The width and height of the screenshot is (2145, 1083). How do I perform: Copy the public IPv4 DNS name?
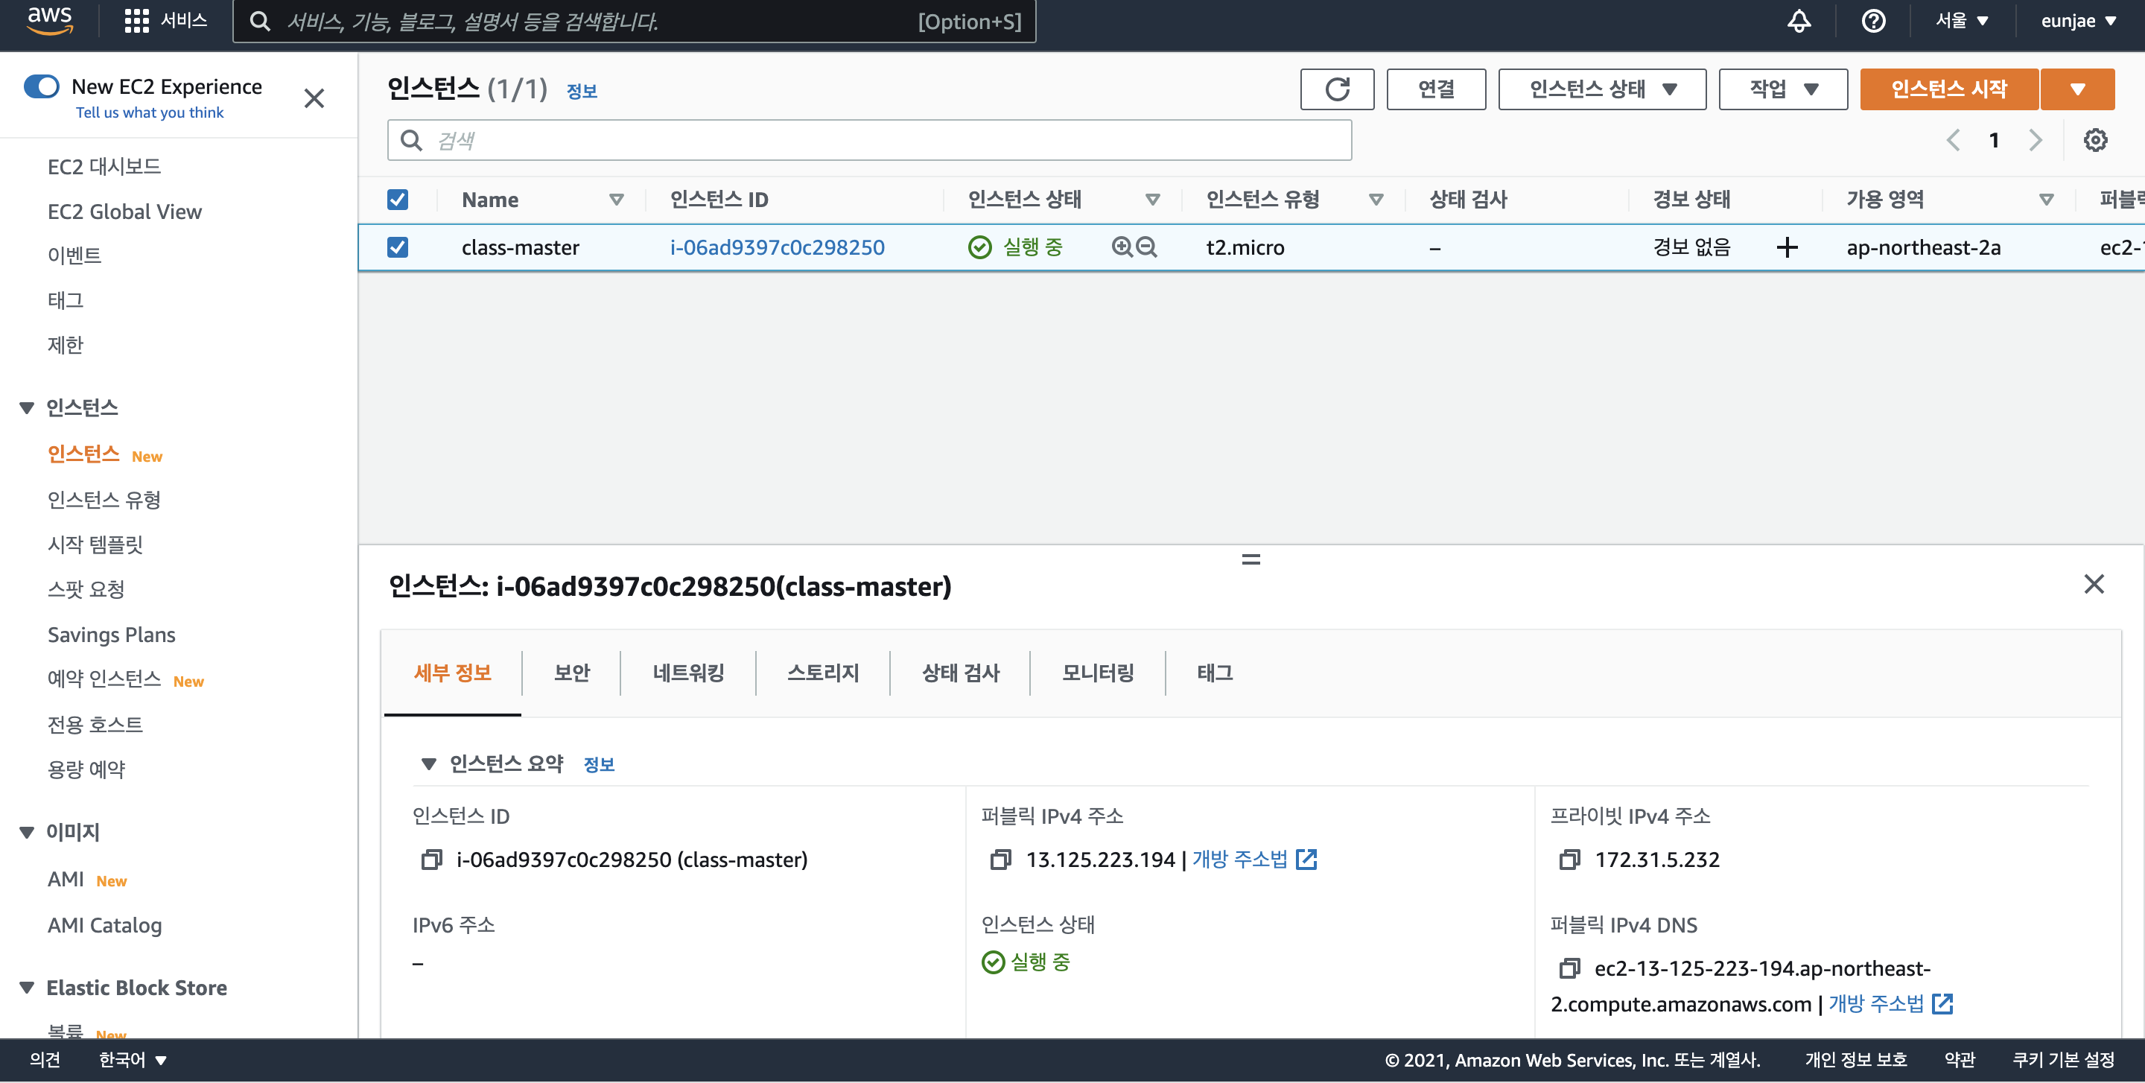click(1569, 968)
